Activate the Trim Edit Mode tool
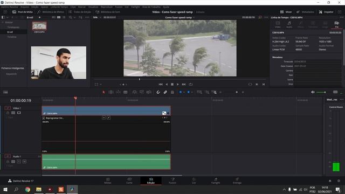Viewport: 345px width, 194px height. 111,92
